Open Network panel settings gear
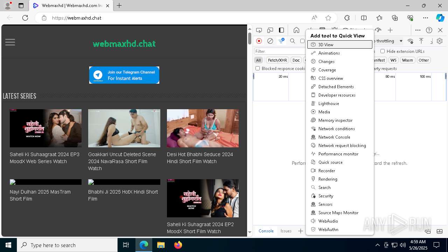 (440, 41)
